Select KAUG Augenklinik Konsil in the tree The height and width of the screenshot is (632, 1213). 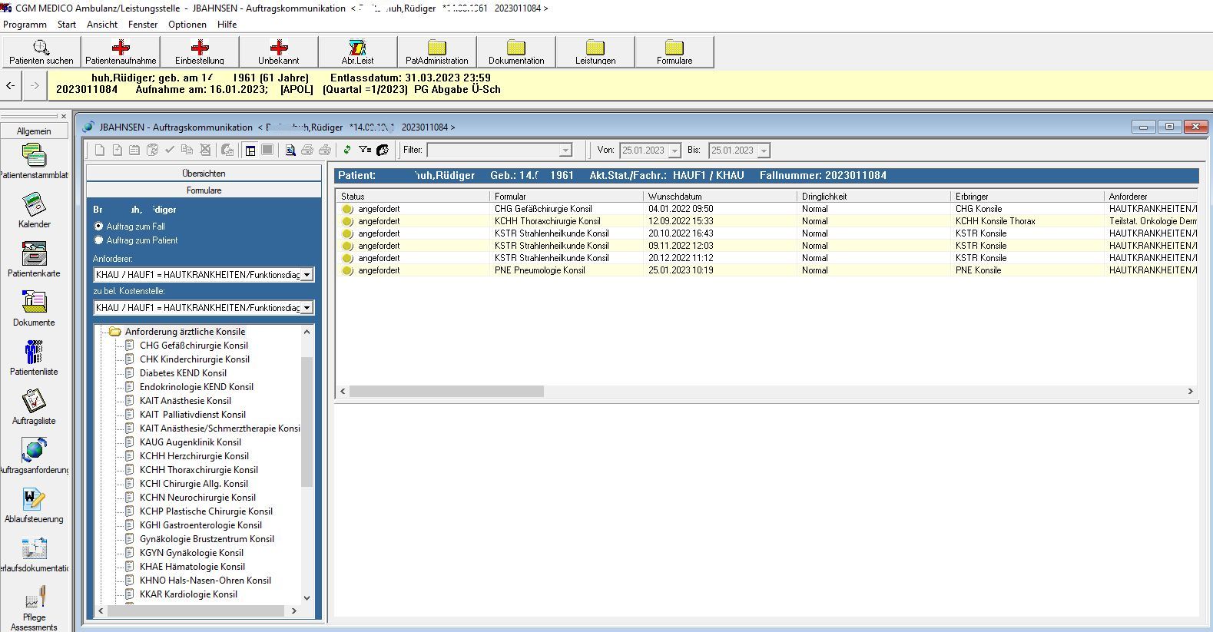click(190, 442)
